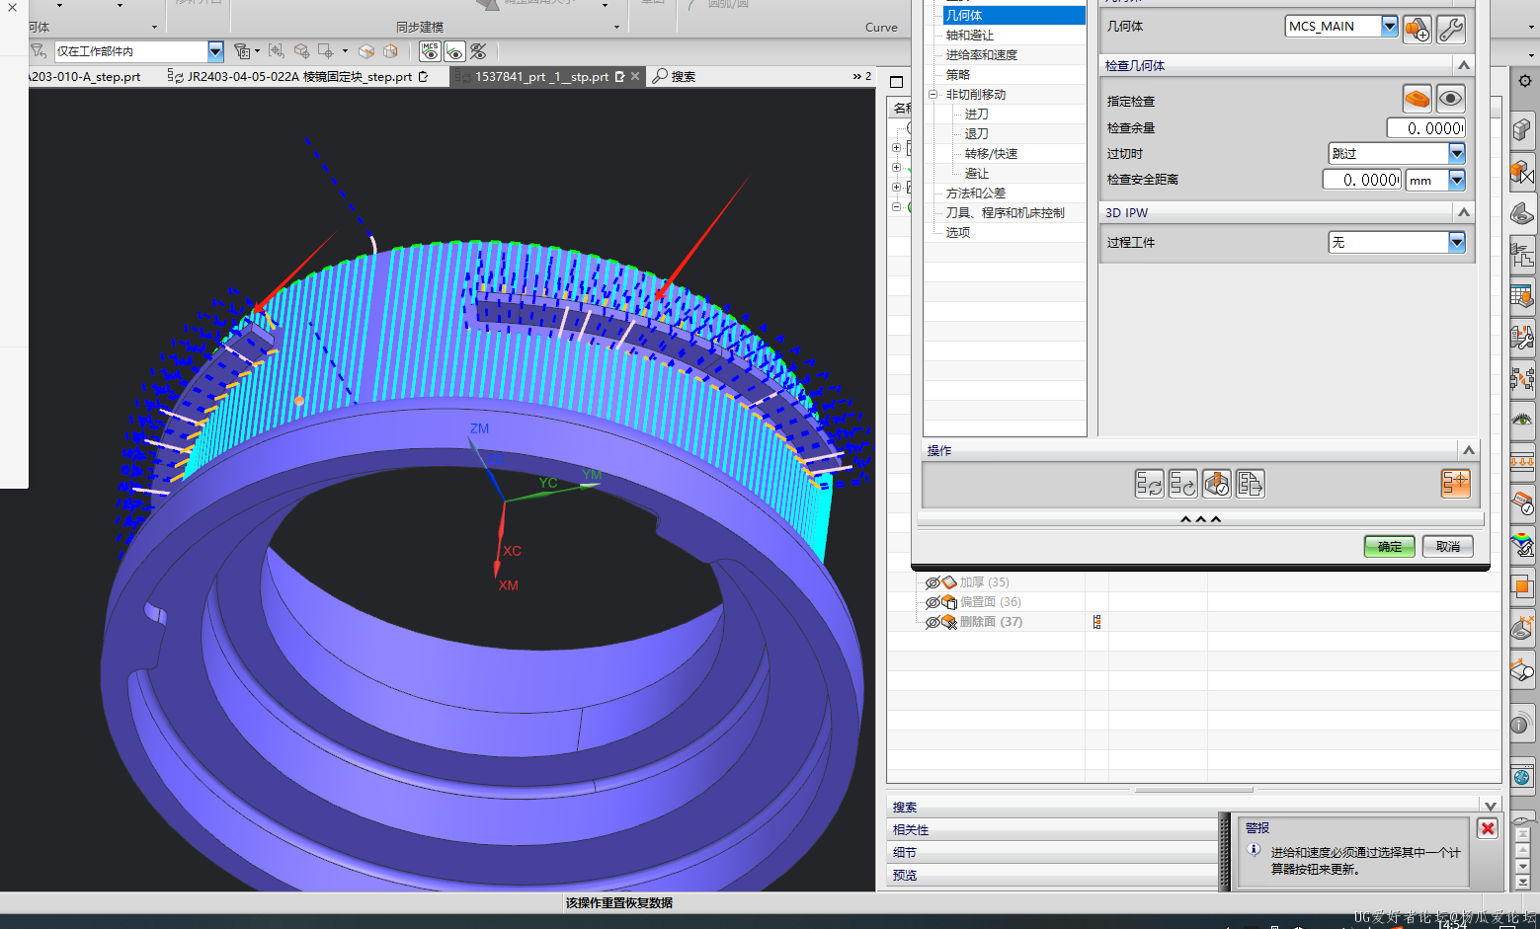Open the Constraint Navigator icon in resource bar
The image size is (1540, 929).
[x=1522, y=173]
